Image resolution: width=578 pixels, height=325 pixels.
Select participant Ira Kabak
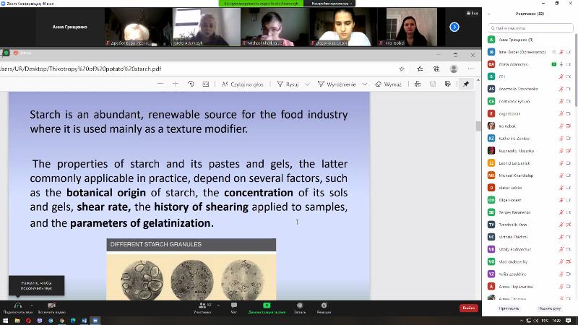pyautogui.click(x=530, y=126)
